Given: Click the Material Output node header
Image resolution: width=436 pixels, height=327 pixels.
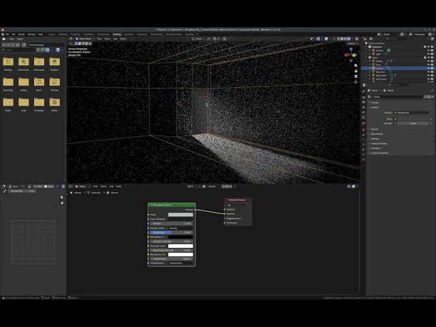Looking at the screenshot, I should [x=238, y=200].
